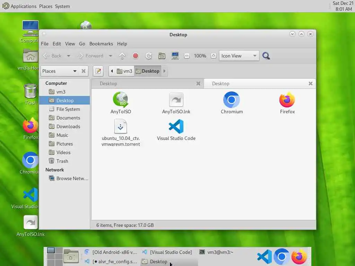Viewport: 355px width, 266px height.
Task: Click the workspace switcher's first workspace
Action: (x=51, y=250)
